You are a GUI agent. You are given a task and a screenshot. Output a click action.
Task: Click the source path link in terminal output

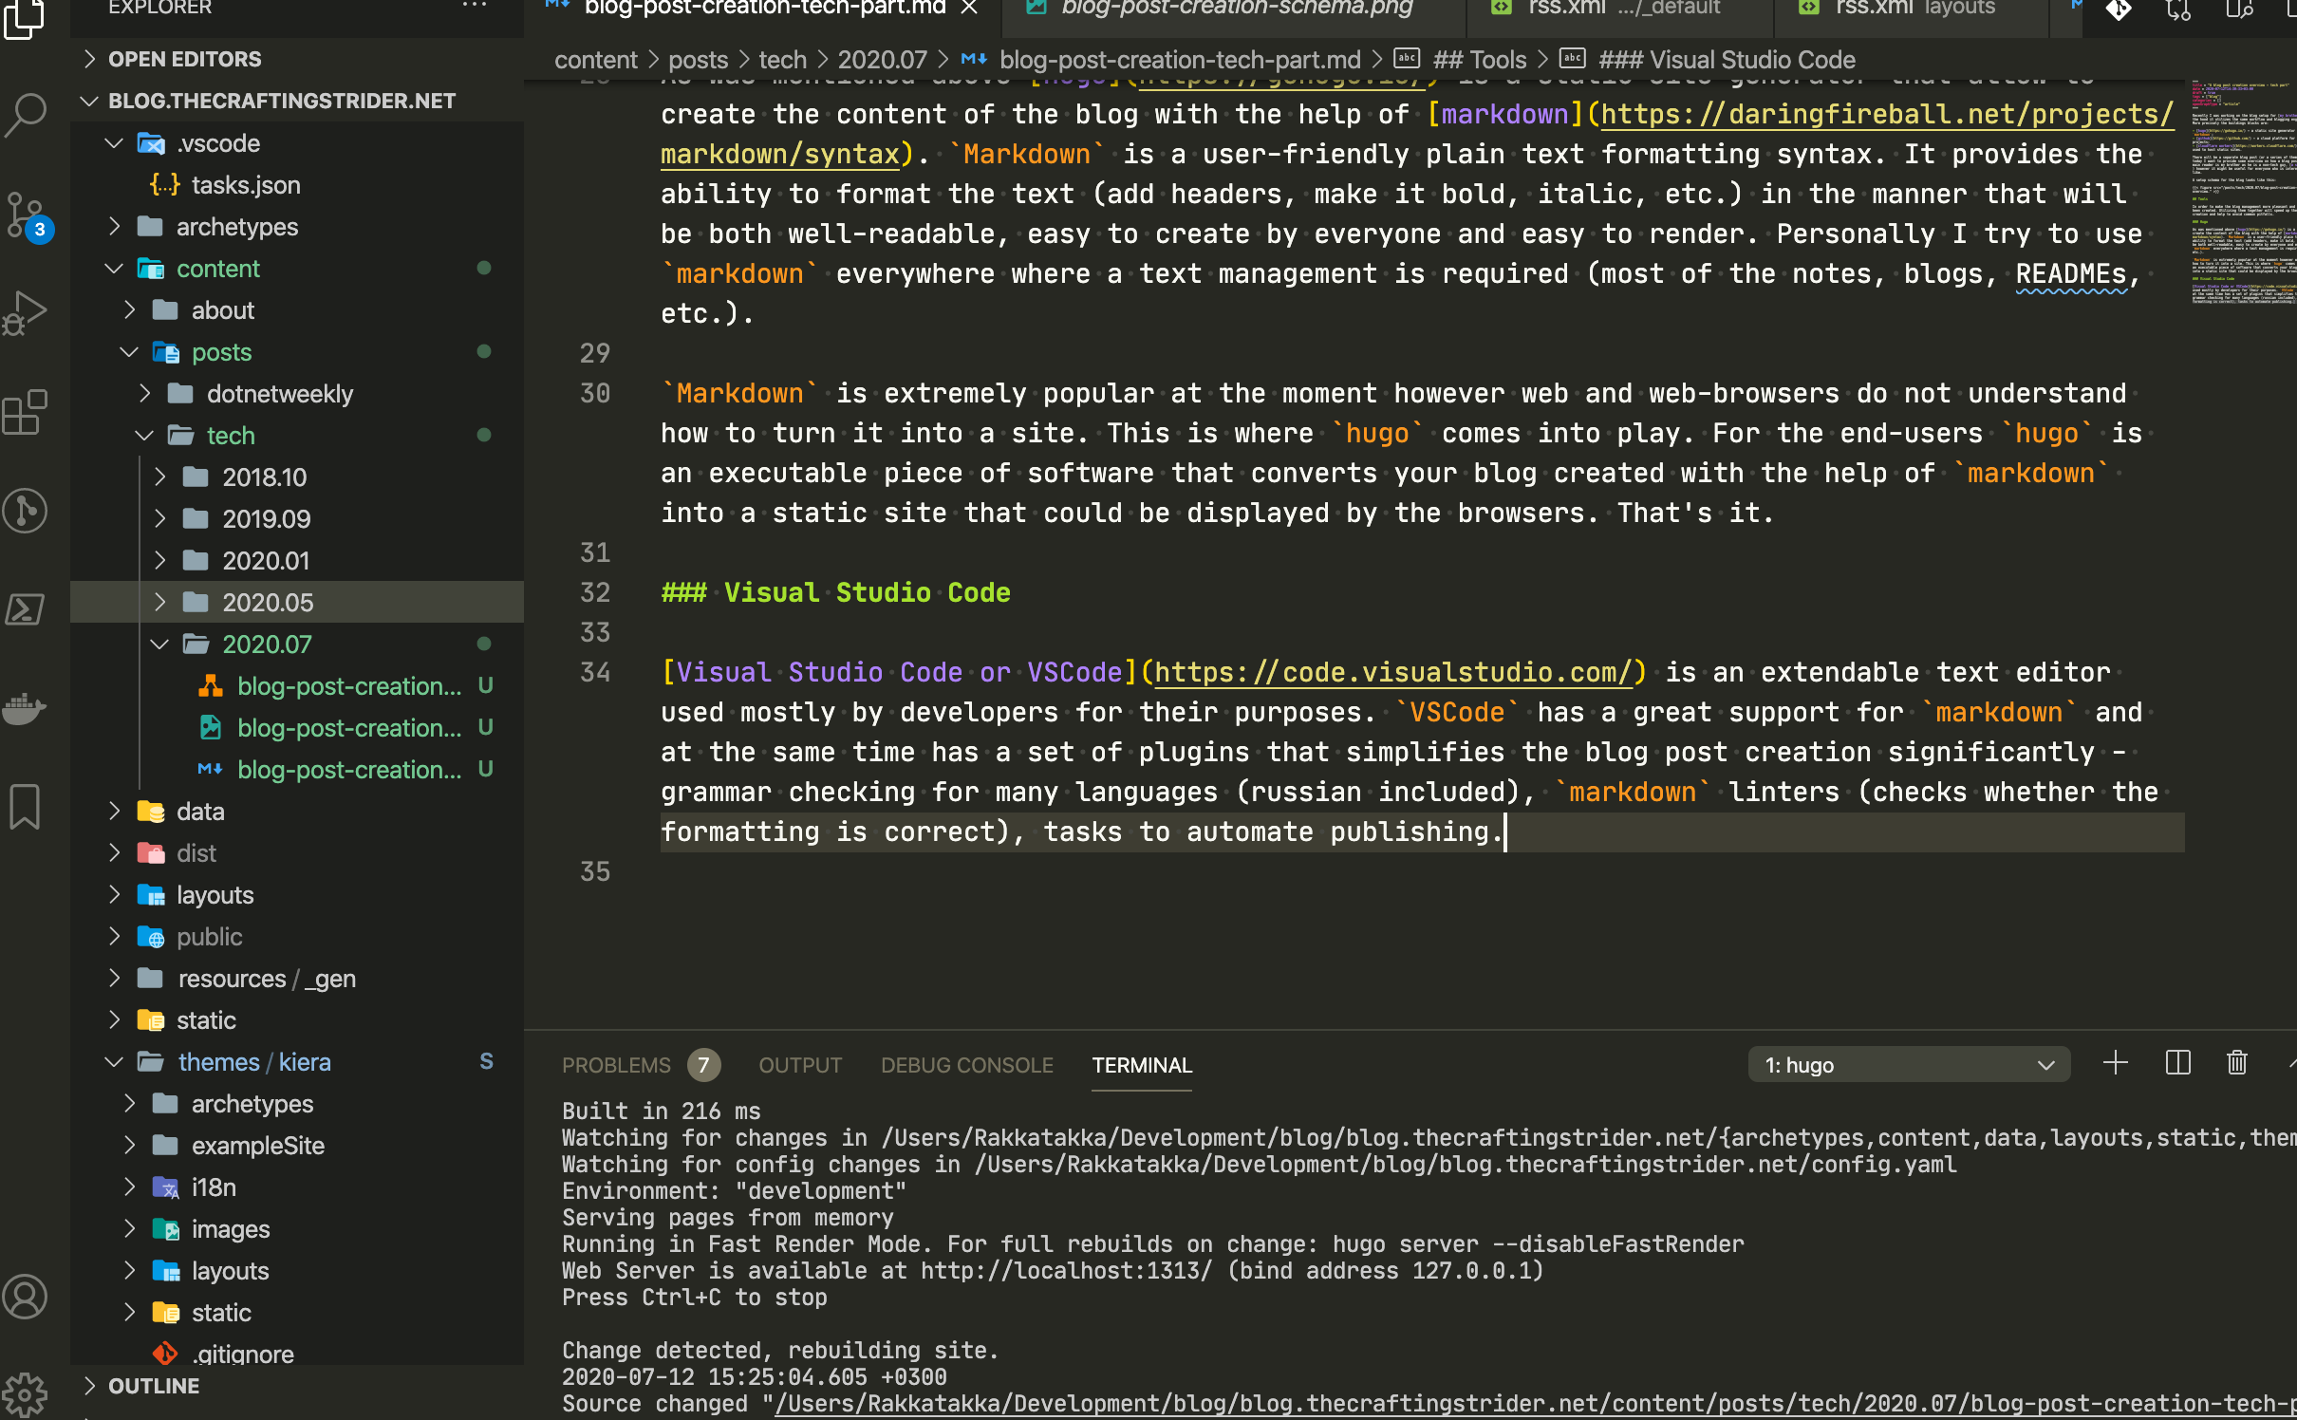point(1535,1403)
